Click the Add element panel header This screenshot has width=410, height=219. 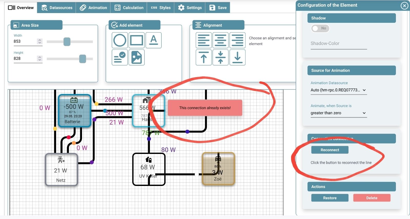[135, 25]
